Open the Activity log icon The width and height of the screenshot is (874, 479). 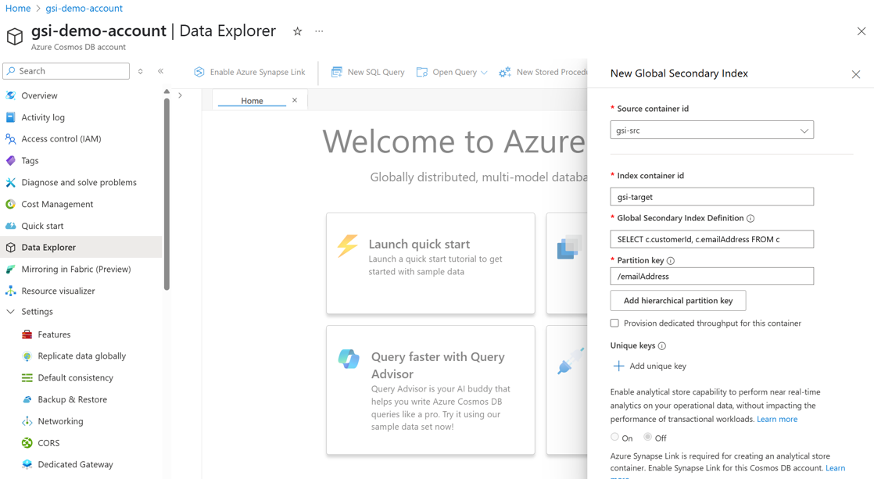[x=11, y=117]
